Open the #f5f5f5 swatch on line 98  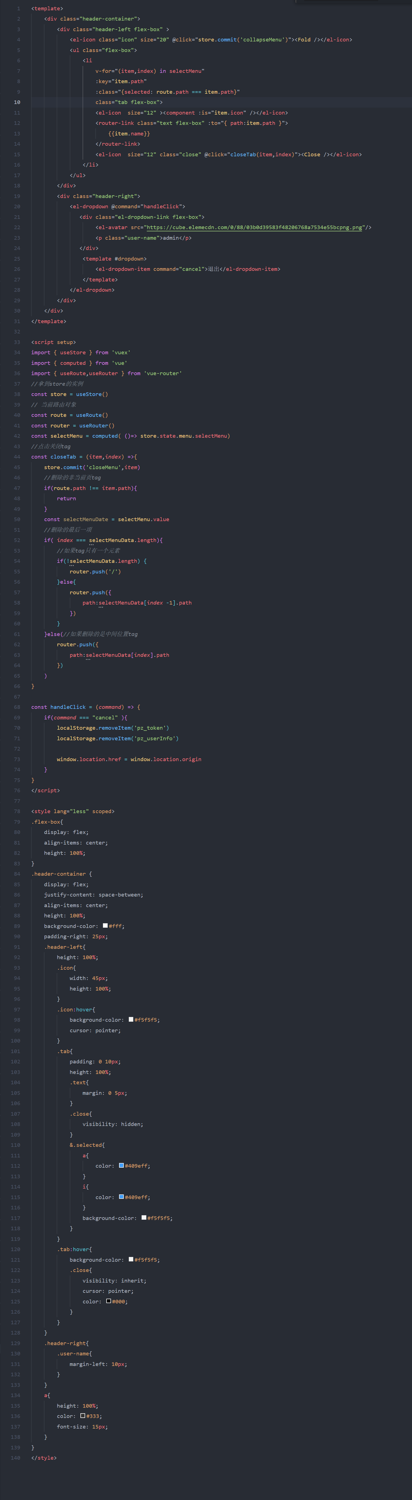click(131, 1019)
